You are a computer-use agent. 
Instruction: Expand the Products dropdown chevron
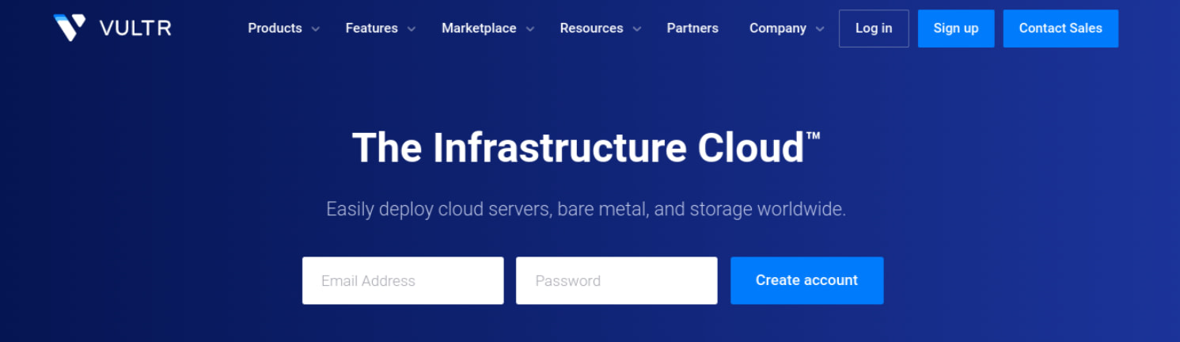click(316, 29)
